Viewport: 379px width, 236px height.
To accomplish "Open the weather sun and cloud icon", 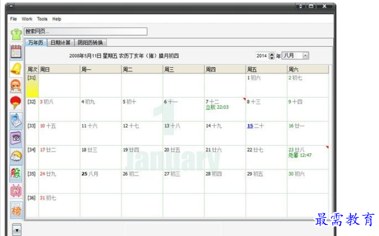I will (x=16, y=156).
